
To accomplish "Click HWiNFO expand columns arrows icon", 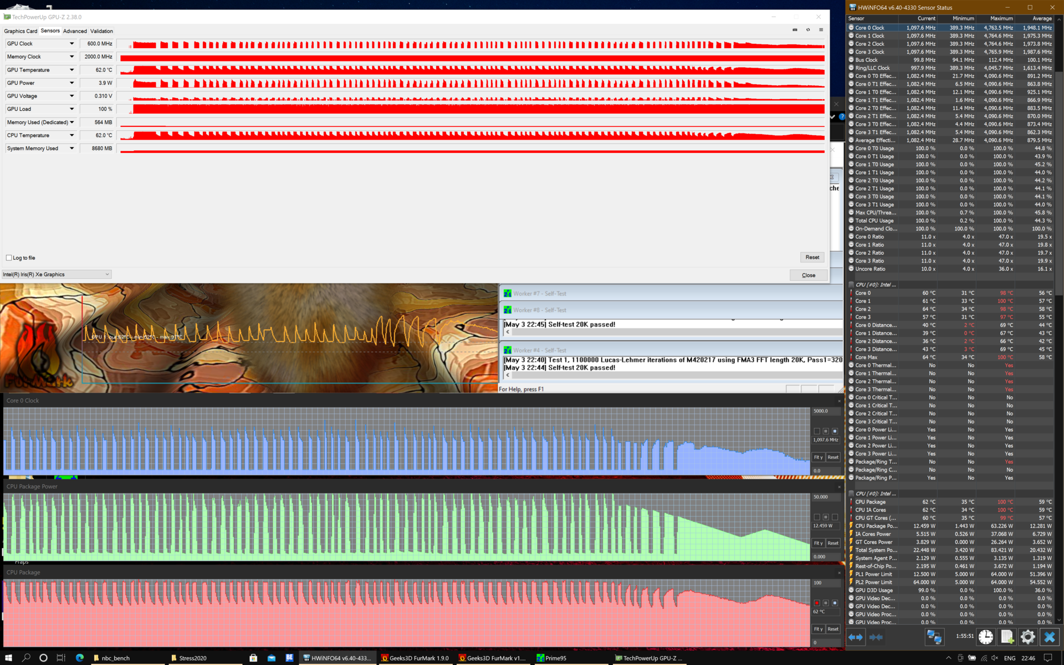I will [x=855, y=637].
